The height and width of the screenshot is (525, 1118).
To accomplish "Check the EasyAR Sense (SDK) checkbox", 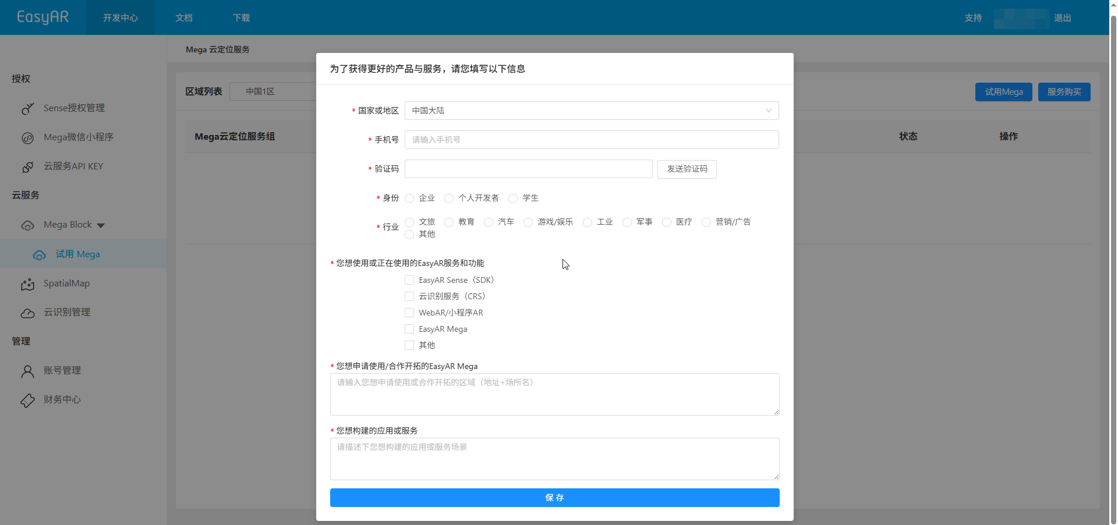I will 409,280.
